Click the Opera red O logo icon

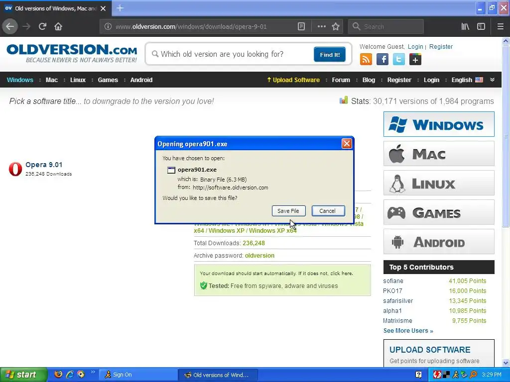(x=15, y=169)
